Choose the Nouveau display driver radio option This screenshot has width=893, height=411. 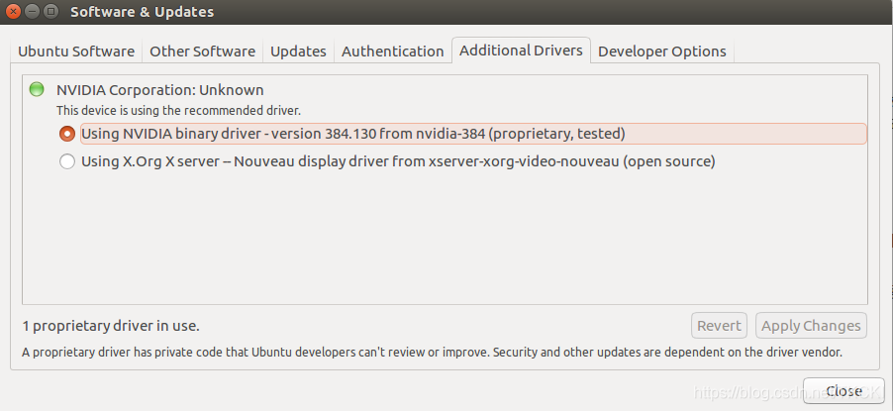pos(67,161)
